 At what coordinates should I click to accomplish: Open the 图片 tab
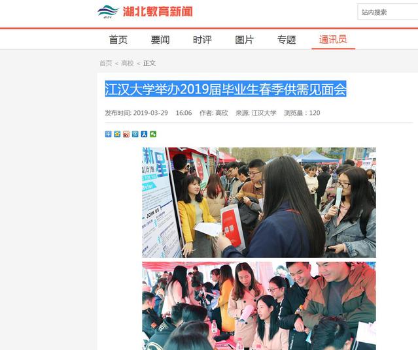point(245,40)
